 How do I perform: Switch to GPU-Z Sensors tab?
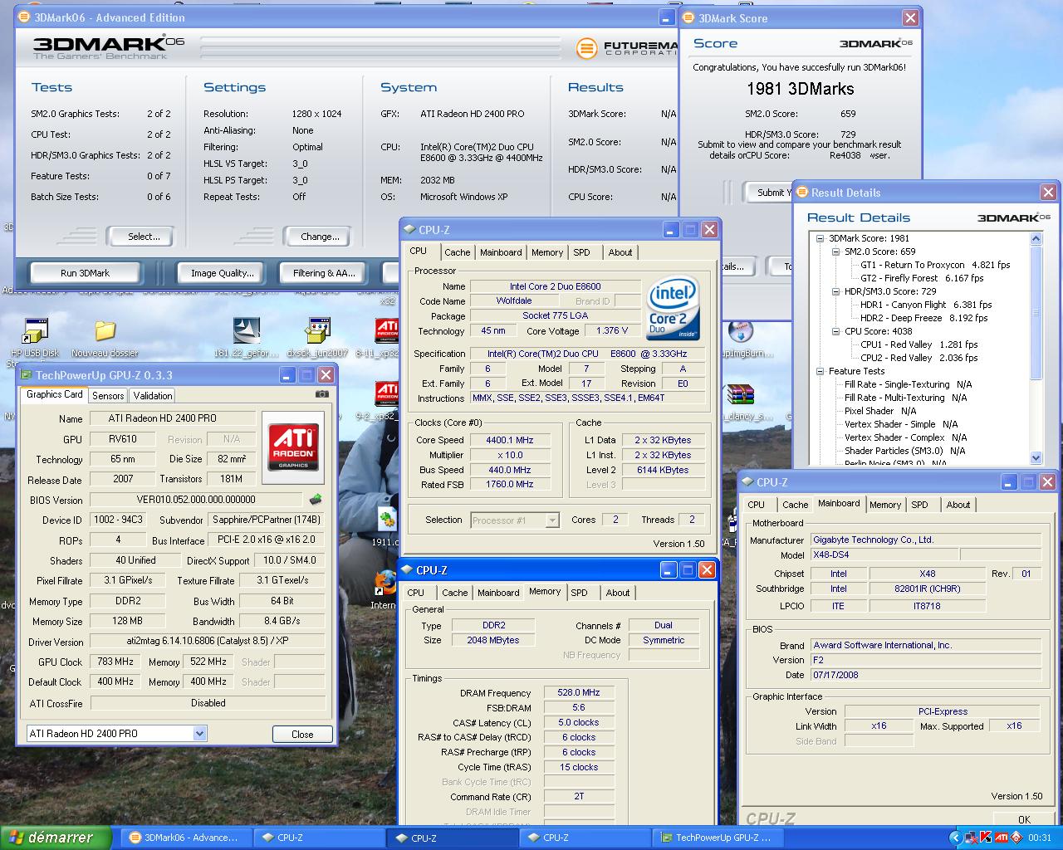coord(108,396)
